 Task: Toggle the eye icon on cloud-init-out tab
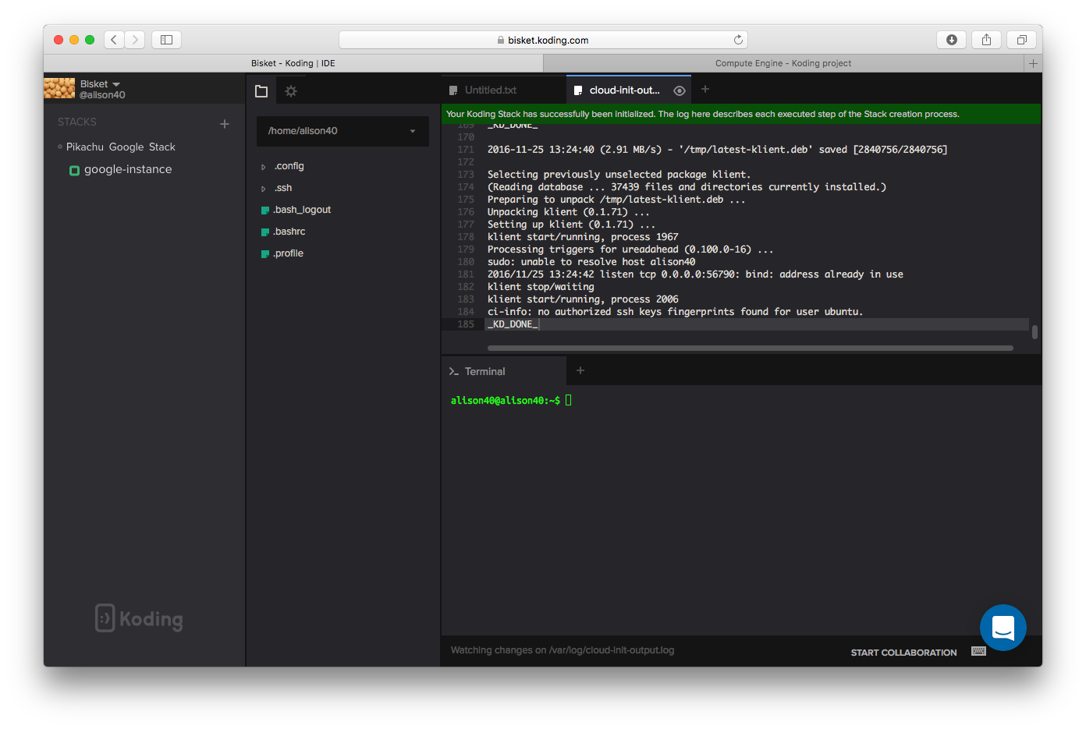click(x=680, y=90)
